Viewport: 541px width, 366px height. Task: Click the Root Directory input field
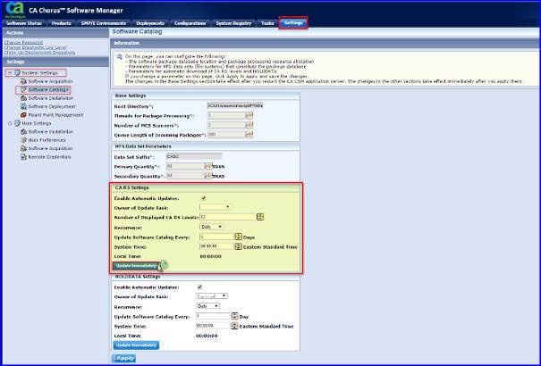(235, 105)
